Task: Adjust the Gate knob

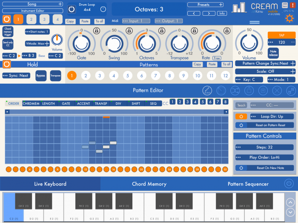Action: click(x=82, y=44)
